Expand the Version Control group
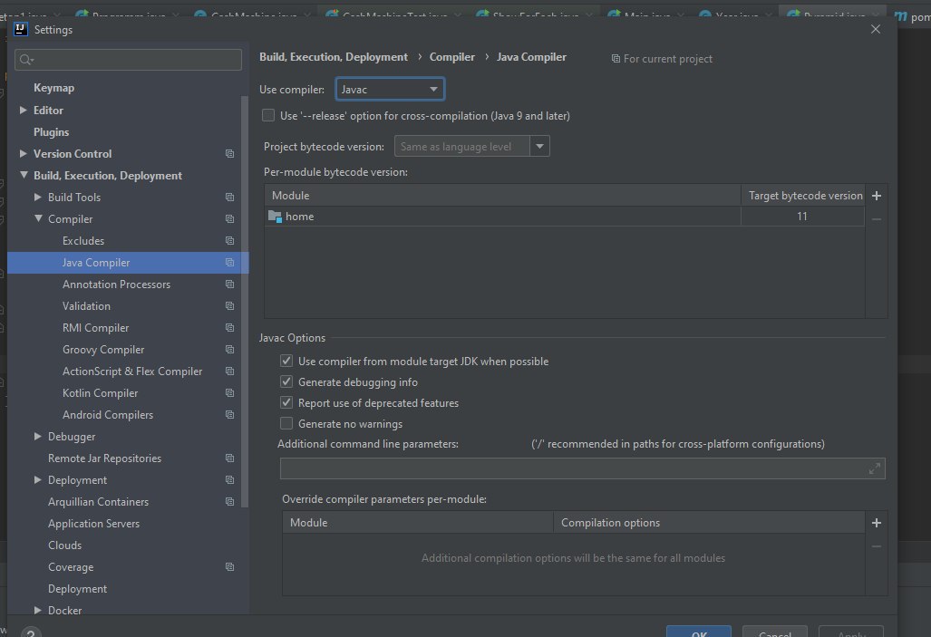The width and height of the screenshot is (931, 637). (24, 154)
